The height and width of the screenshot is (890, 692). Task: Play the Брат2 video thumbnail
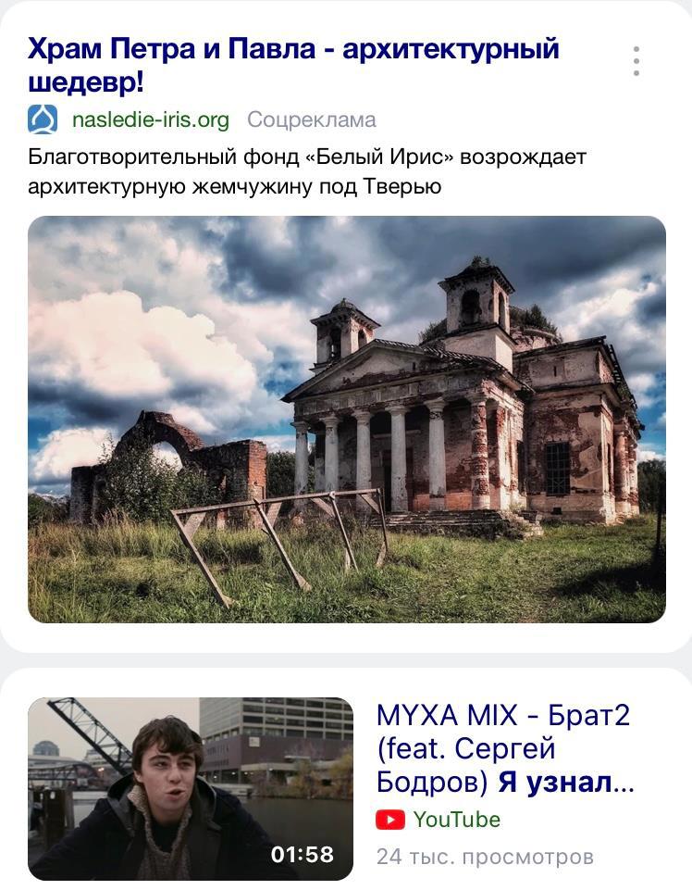[x=191, y=789]
